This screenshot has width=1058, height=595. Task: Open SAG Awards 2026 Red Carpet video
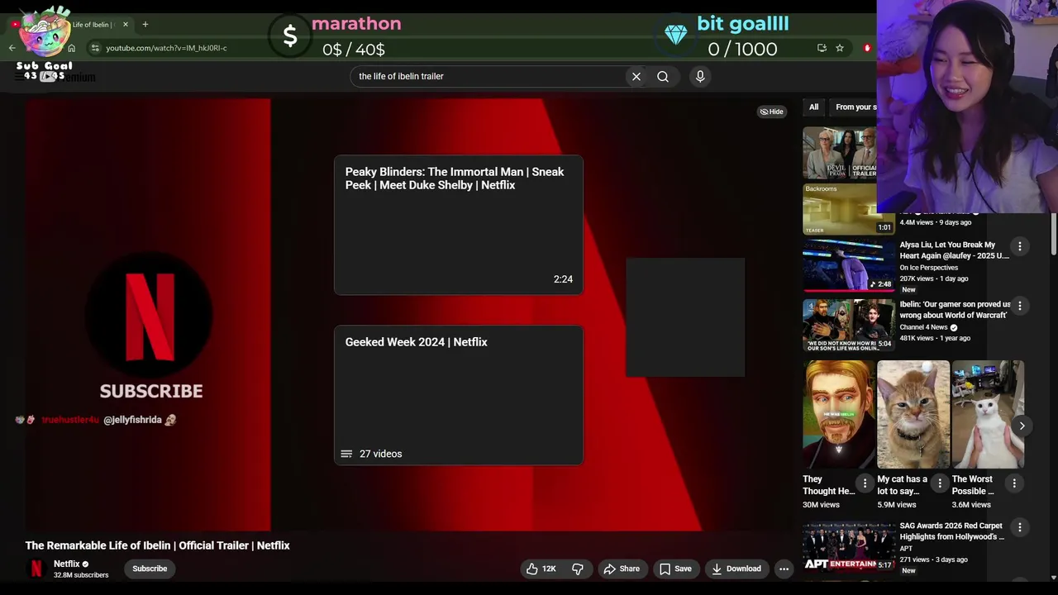click(x=951, y=531)
